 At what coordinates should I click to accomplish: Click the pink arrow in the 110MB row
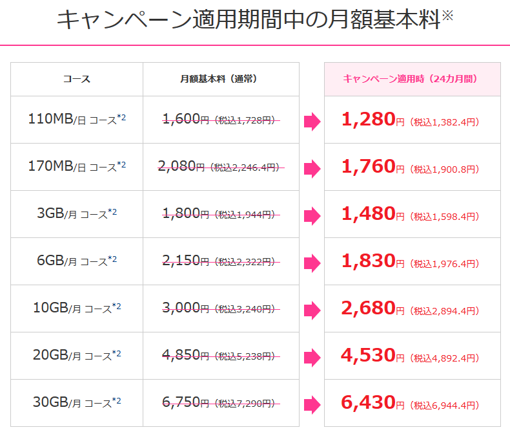pyautogui.click(x=312, y=122)
